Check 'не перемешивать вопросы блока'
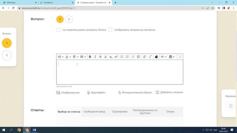 pos(58,30)
